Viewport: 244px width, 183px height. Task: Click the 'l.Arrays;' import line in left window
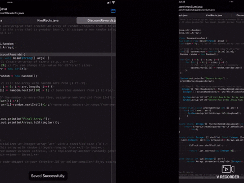(x=8, y=47)
